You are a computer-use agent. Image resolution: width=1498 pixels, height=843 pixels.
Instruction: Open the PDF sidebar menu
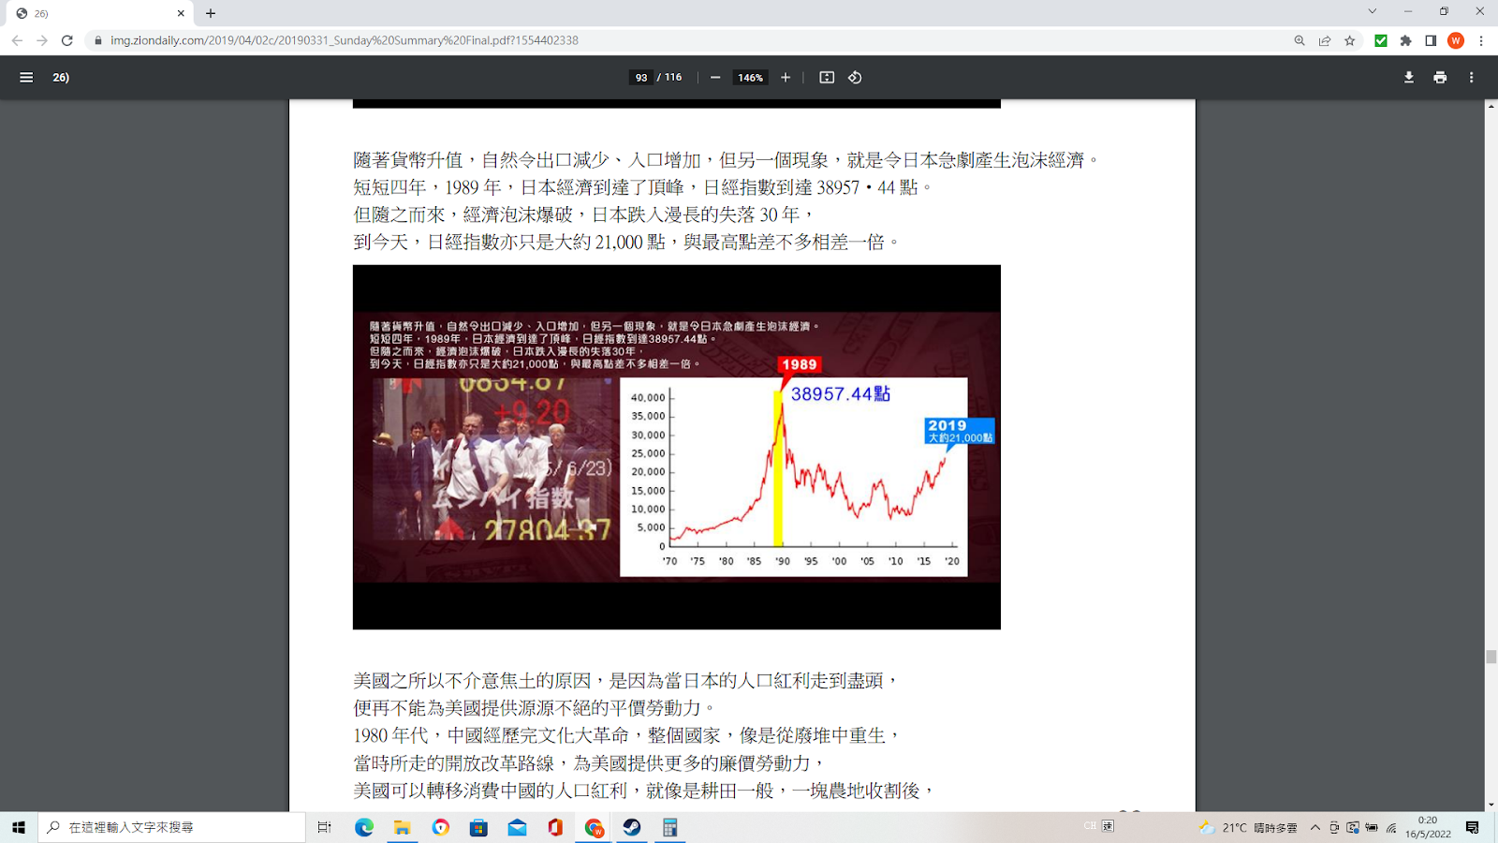26,78
